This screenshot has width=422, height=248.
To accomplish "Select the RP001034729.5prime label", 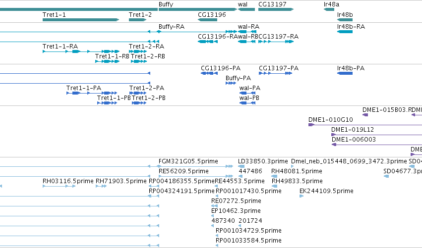I will click(248, 231).
